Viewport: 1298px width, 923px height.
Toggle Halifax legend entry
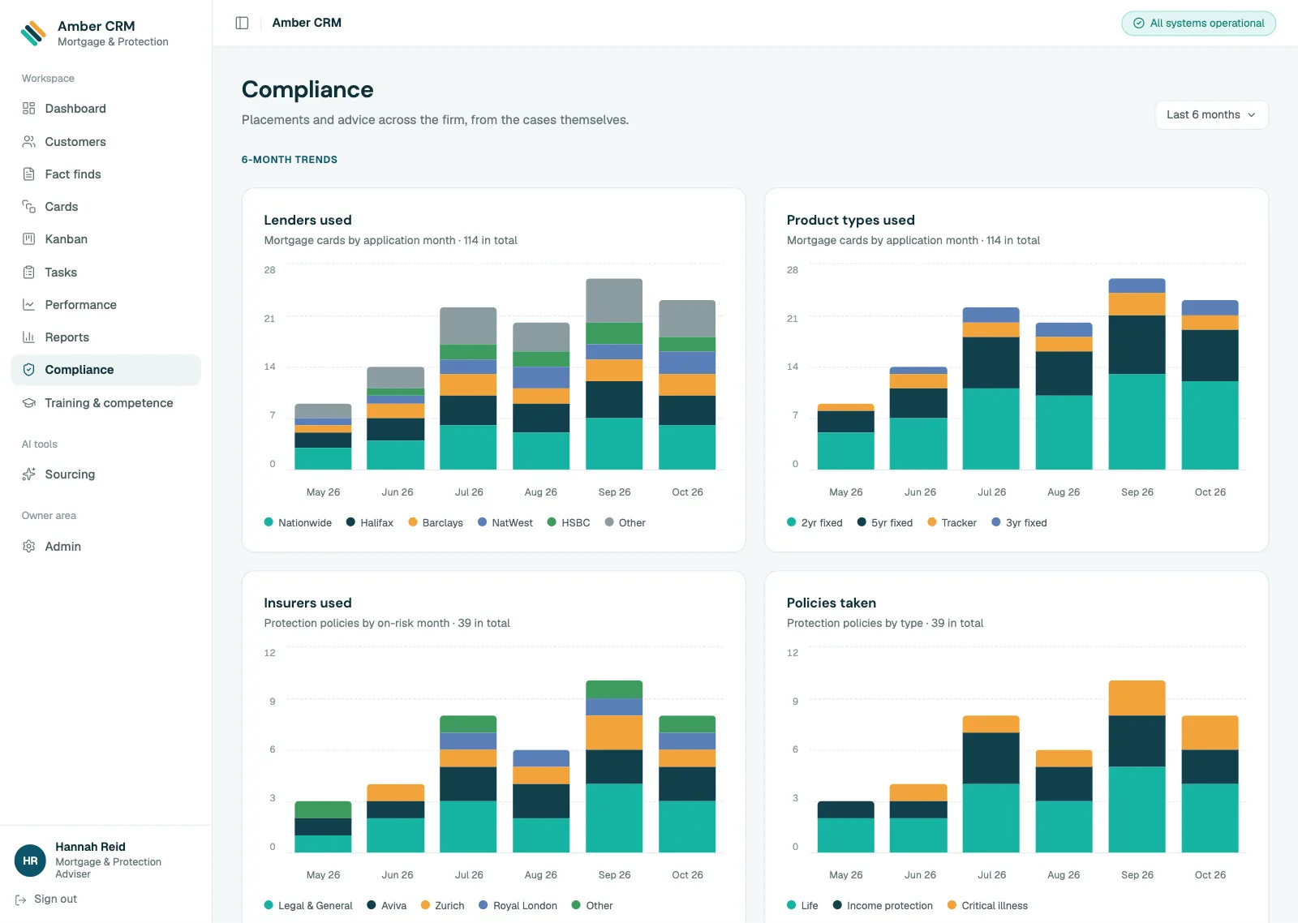click(370, 523)
